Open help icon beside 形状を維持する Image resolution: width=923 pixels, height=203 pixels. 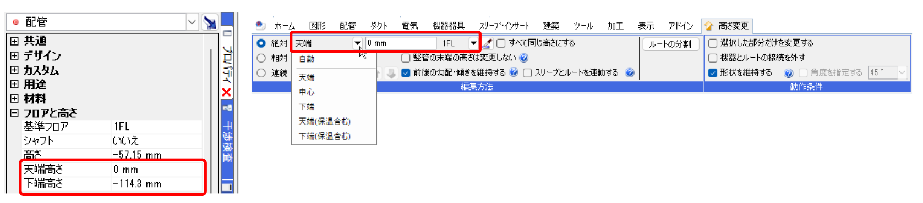click(x=788, y=72)
